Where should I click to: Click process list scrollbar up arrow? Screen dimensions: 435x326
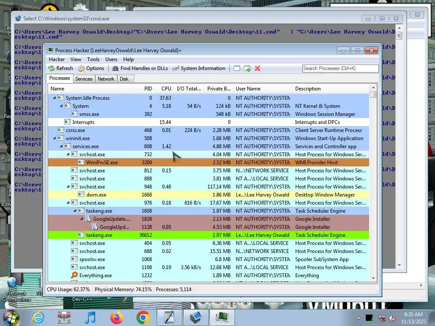(373, 87)
